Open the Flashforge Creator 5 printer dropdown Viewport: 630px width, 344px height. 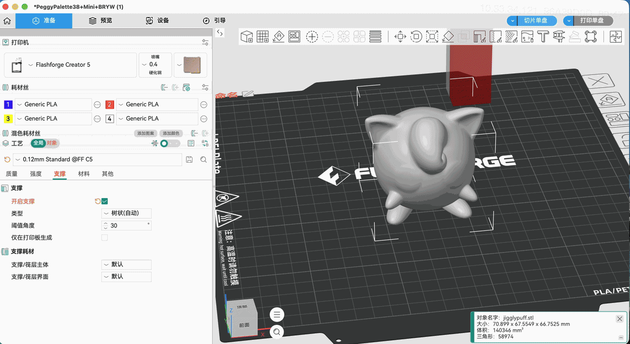point(70,65)
